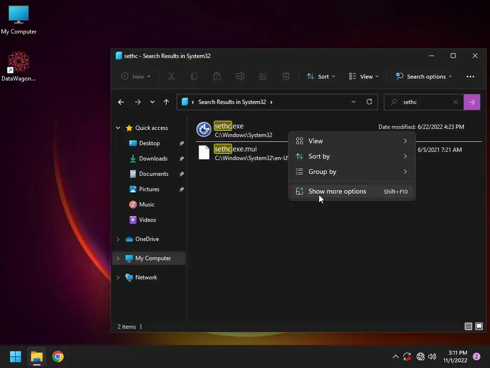Open the DataWagon desktop shortcut
The width and height of the screenshot is (490, 368).
pos(19,66)
